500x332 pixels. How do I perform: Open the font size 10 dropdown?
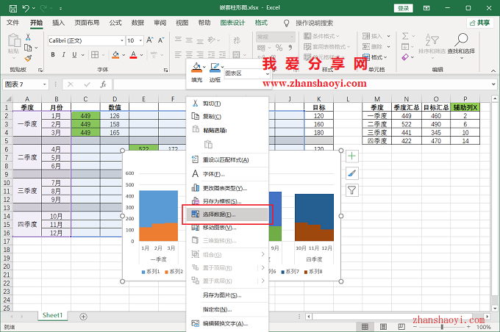[x=140, y=40]
